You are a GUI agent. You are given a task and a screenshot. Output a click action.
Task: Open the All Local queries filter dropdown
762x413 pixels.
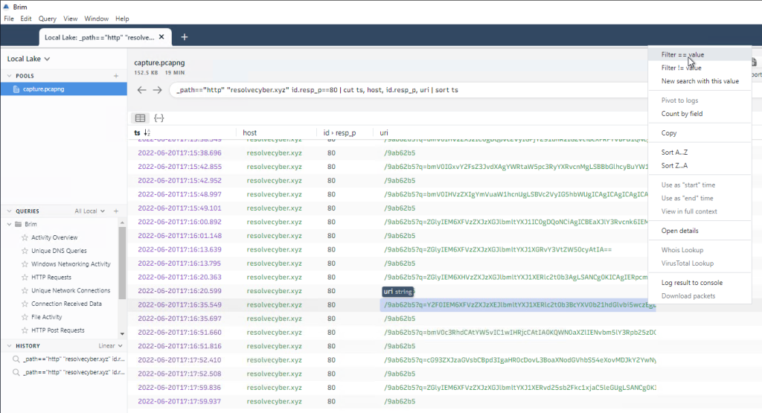pyautogui.click(x=89, y=211)
